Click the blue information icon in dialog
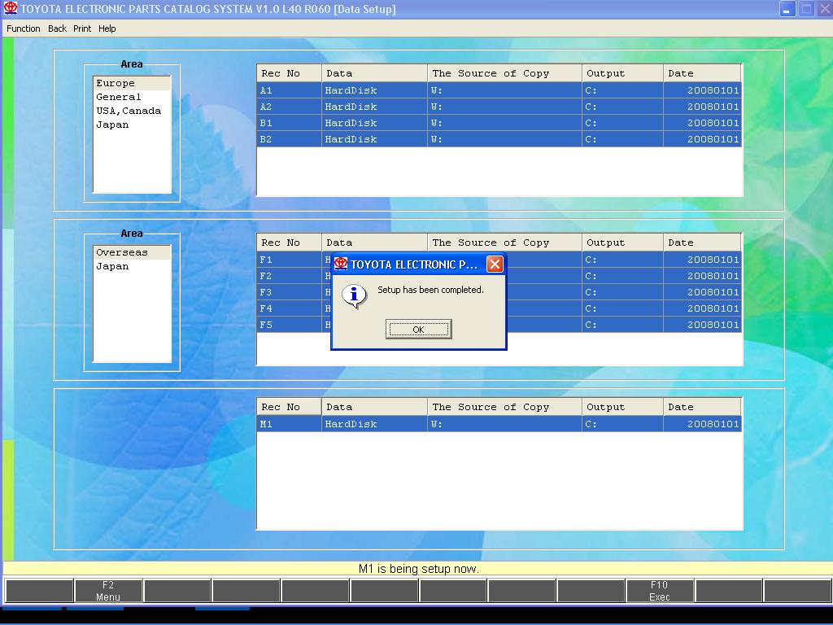Viewport: 833px width, 625px height. point(354,295)
